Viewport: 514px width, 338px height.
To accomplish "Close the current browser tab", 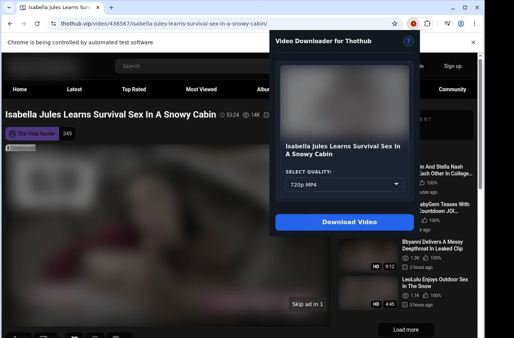I will (98, 8).
